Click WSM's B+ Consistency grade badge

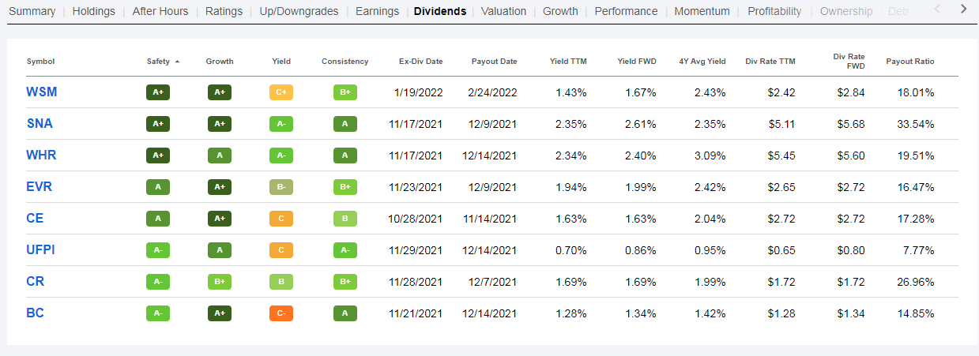click(x=345, y=92)
